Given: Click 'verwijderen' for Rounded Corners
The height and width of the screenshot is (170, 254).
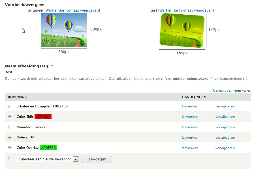Looking at the screenshot, I should click(x=225, y=127).
